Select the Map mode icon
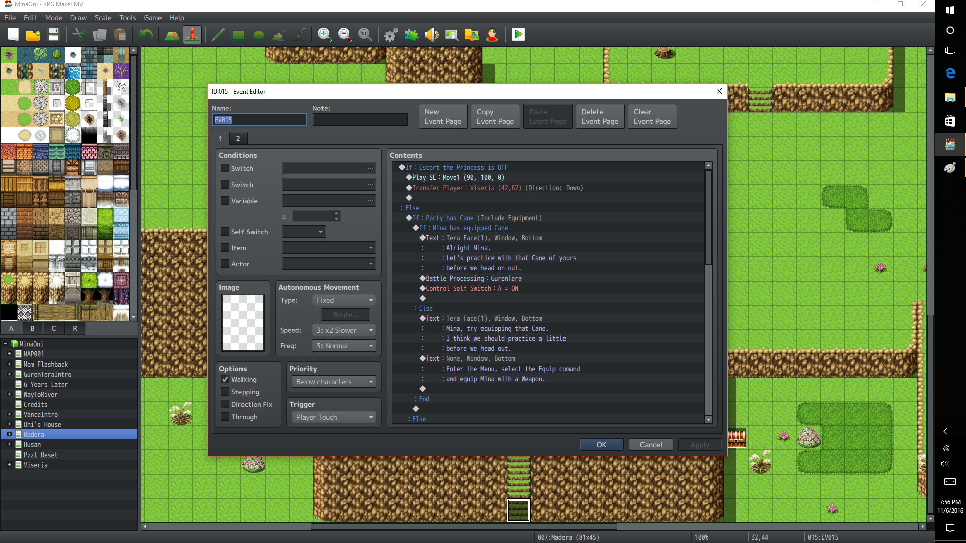This screenshot has height=543, width=966. 172,35
